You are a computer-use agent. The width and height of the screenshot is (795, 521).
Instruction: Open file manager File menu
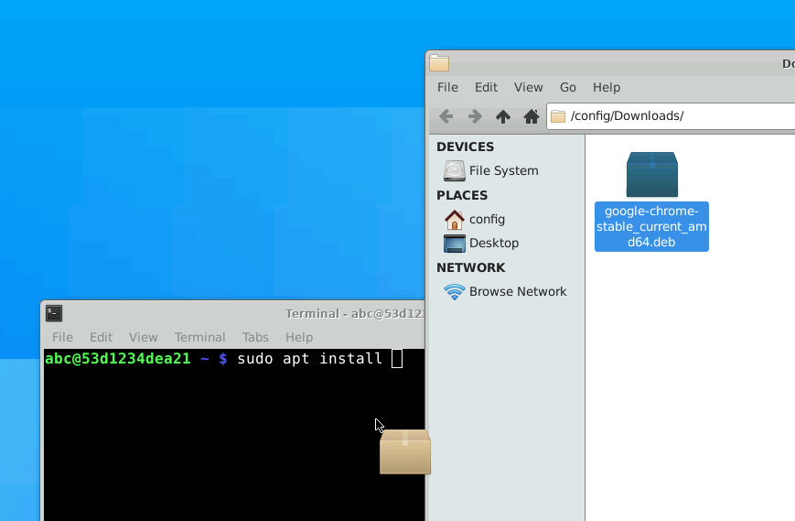[x=447, y=87]
